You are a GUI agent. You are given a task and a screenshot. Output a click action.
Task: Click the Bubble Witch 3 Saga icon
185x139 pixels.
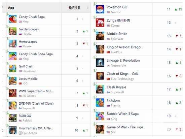pos(100,116)
